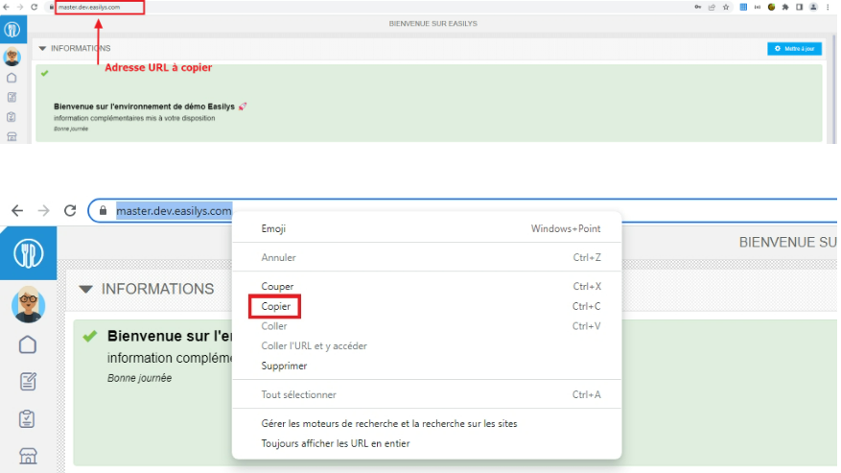Go back using the enlarged browser's back arrow

pyautogui.click(x=17, y=210)
